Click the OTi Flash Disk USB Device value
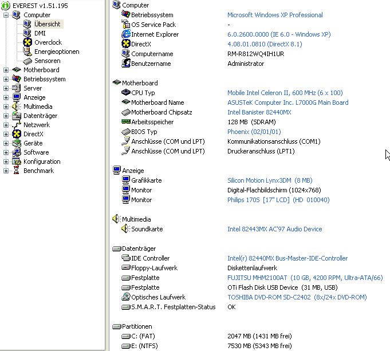Viewport: 390px width, 351px height. tap(282, 287)
